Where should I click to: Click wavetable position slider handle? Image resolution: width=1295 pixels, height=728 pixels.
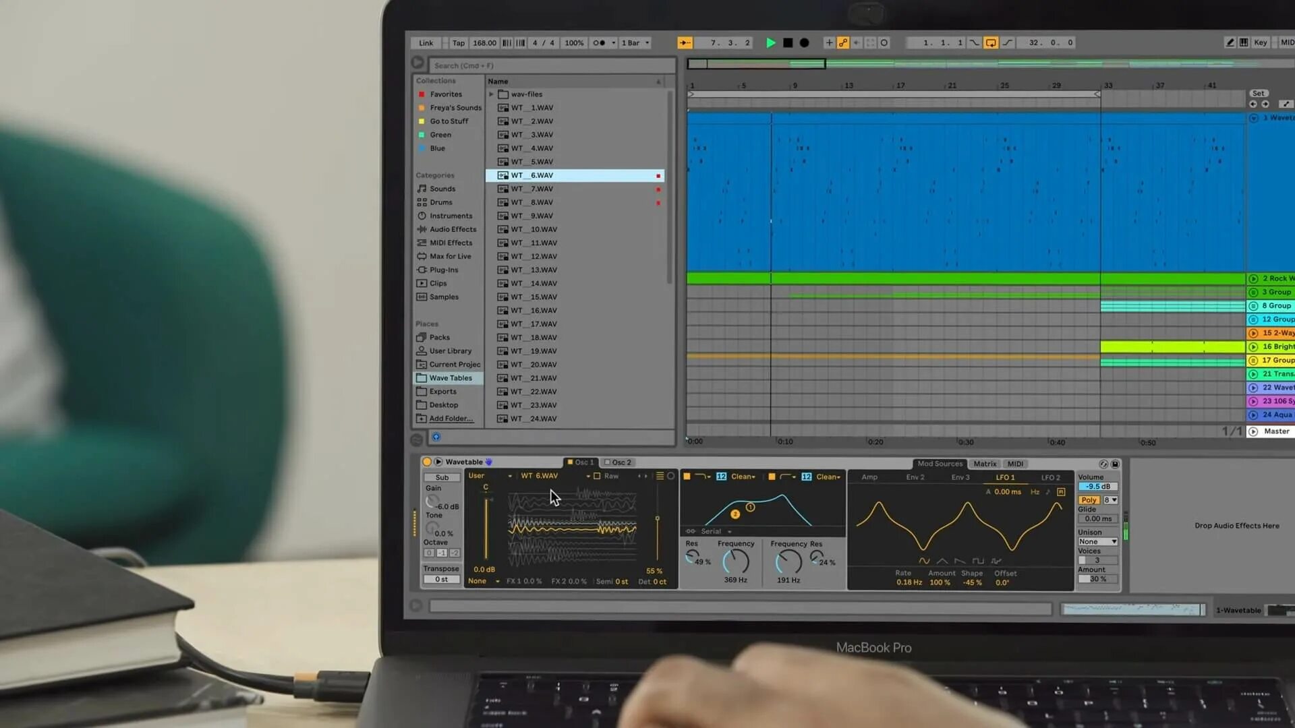point(657,518)
